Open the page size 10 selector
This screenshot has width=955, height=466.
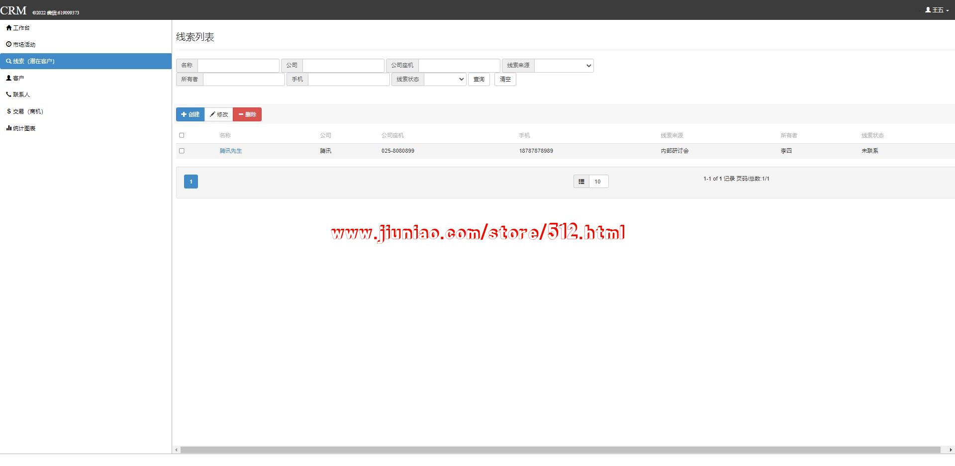click(598, 182)
